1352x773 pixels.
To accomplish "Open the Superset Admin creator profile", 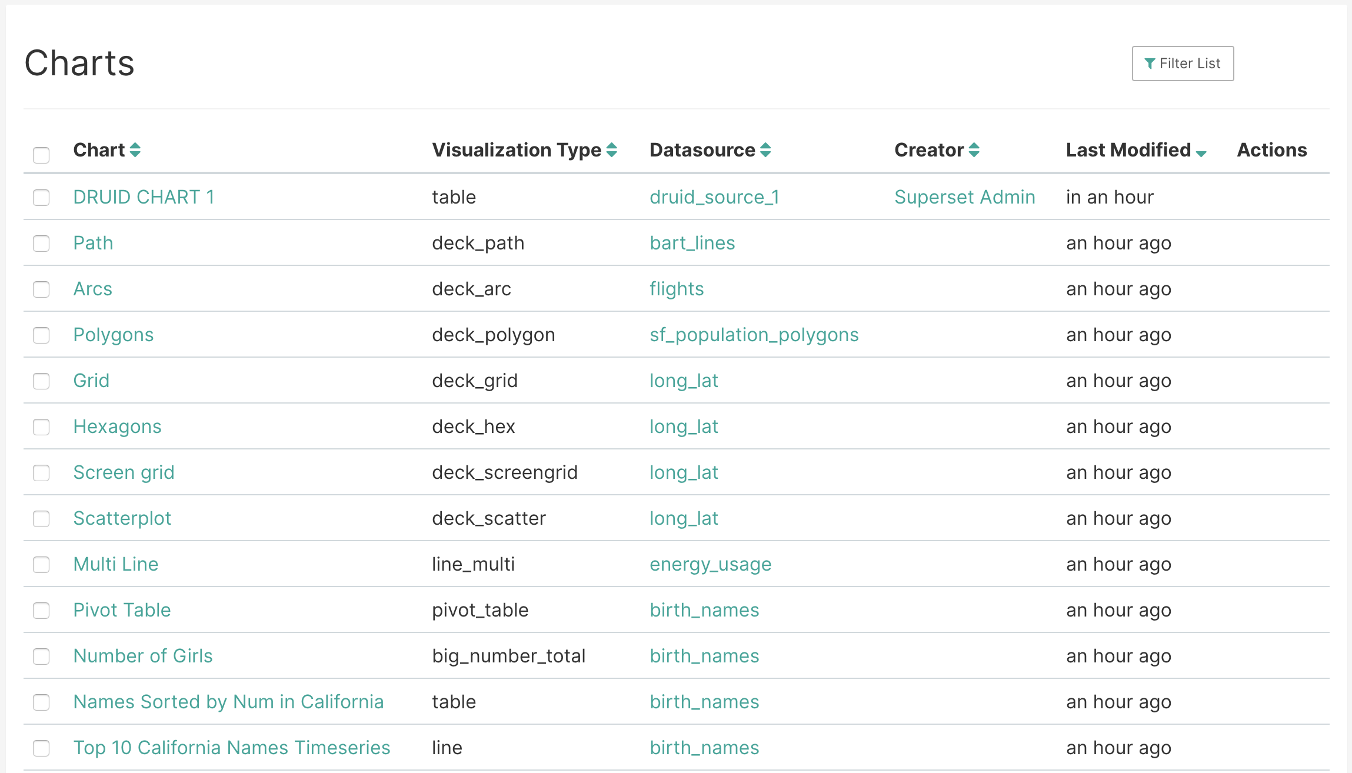I will (x=964, y=197).
